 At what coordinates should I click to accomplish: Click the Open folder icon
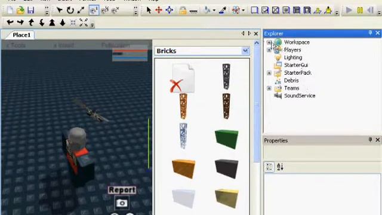coord(20,10)
